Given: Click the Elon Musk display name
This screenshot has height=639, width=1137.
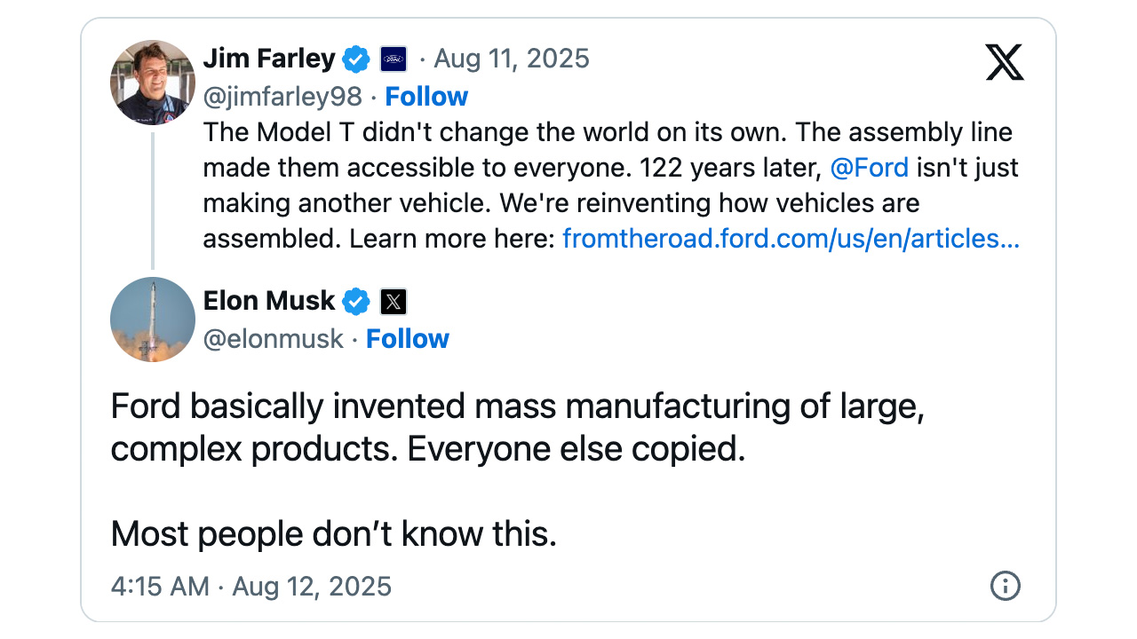Looking at the screenshot, I should 269,302.
